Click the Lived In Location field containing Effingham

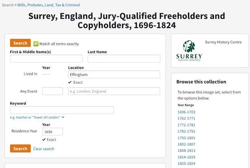click(114, 74)
